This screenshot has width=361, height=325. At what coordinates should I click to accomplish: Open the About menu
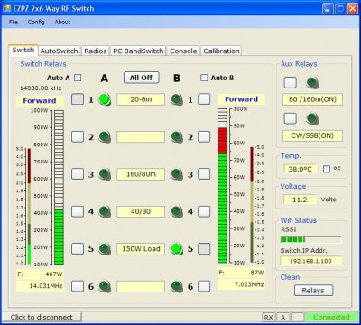click(62, 22)
